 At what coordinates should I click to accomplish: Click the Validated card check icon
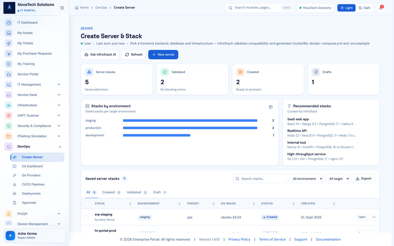coord(165,72)
